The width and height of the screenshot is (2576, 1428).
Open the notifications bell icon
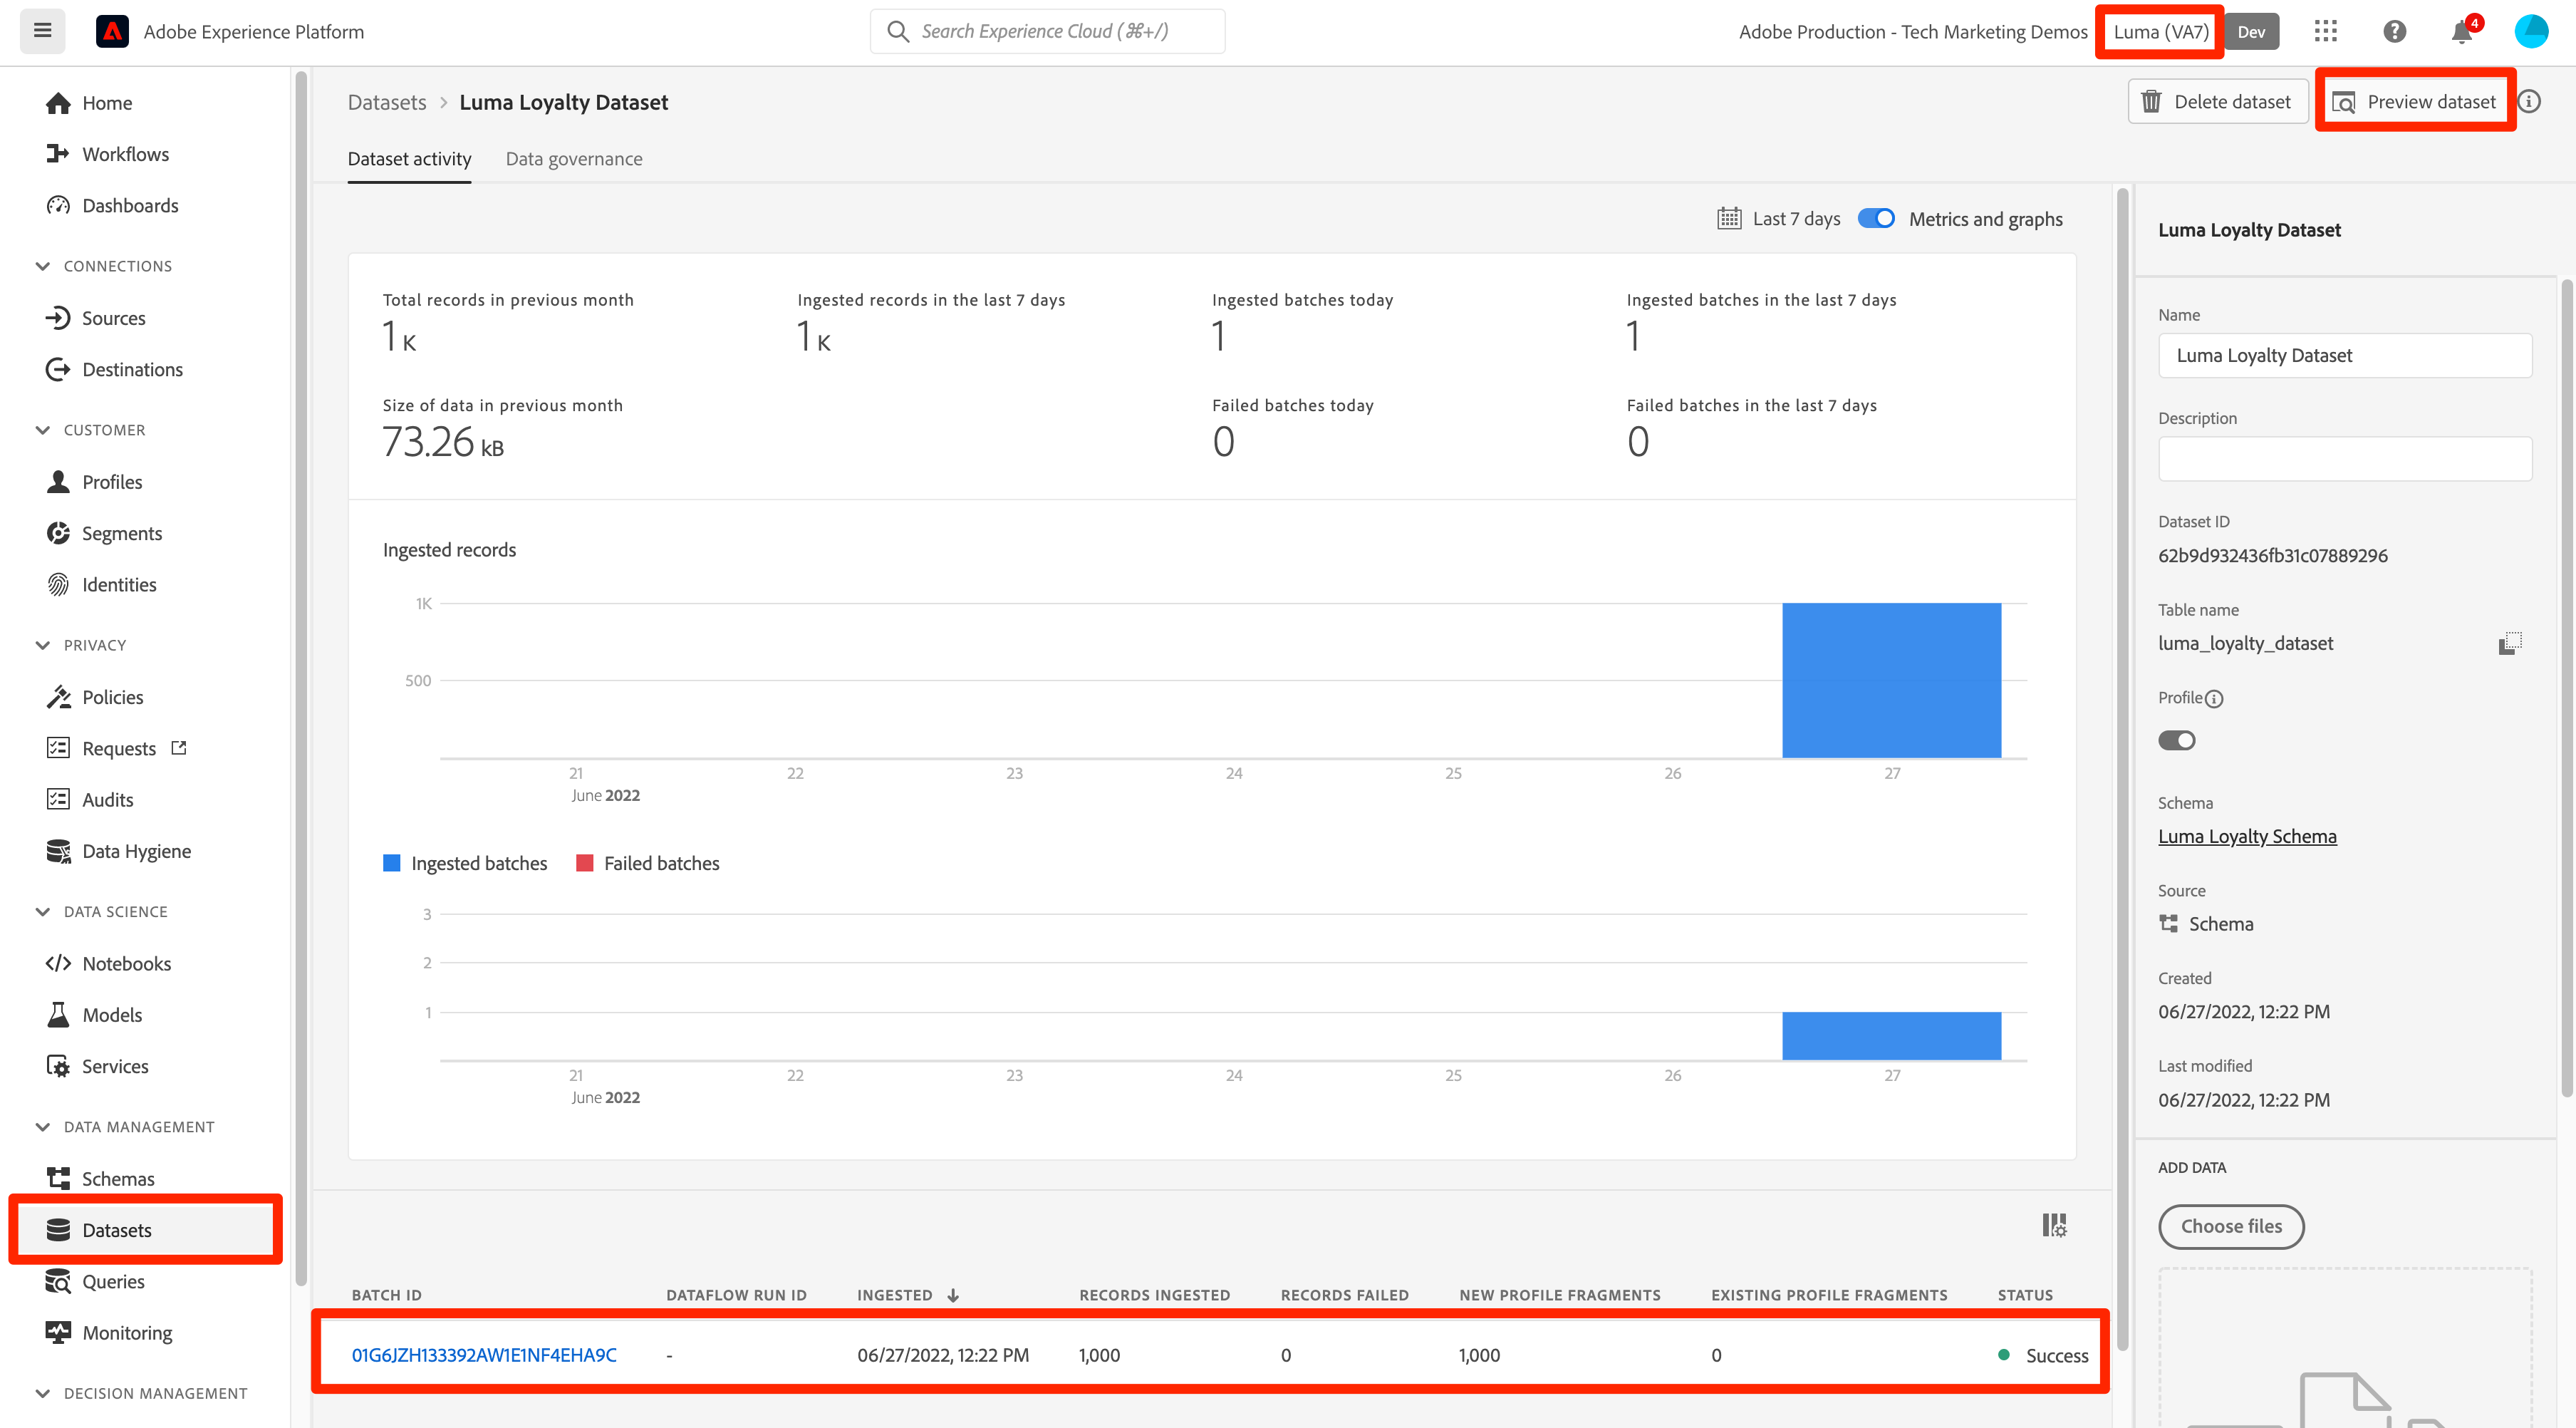pos(2461,32)
